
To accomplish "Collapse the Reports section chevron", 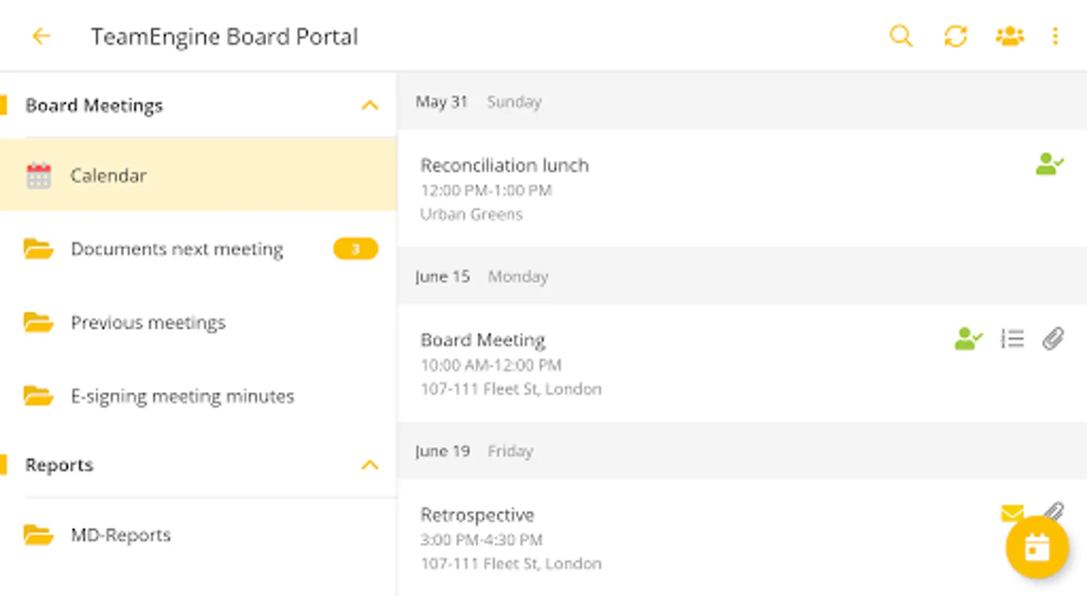I will click(x=369, y=465).
